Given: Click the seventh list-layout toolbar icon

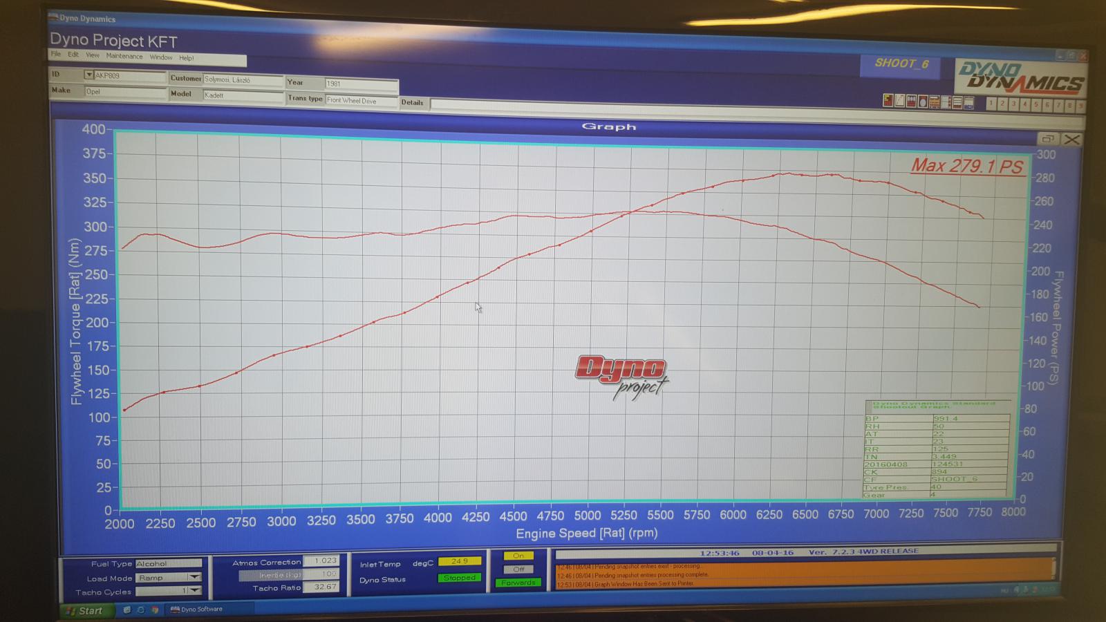Looking at the screenshot, I should tap(957, 103).
